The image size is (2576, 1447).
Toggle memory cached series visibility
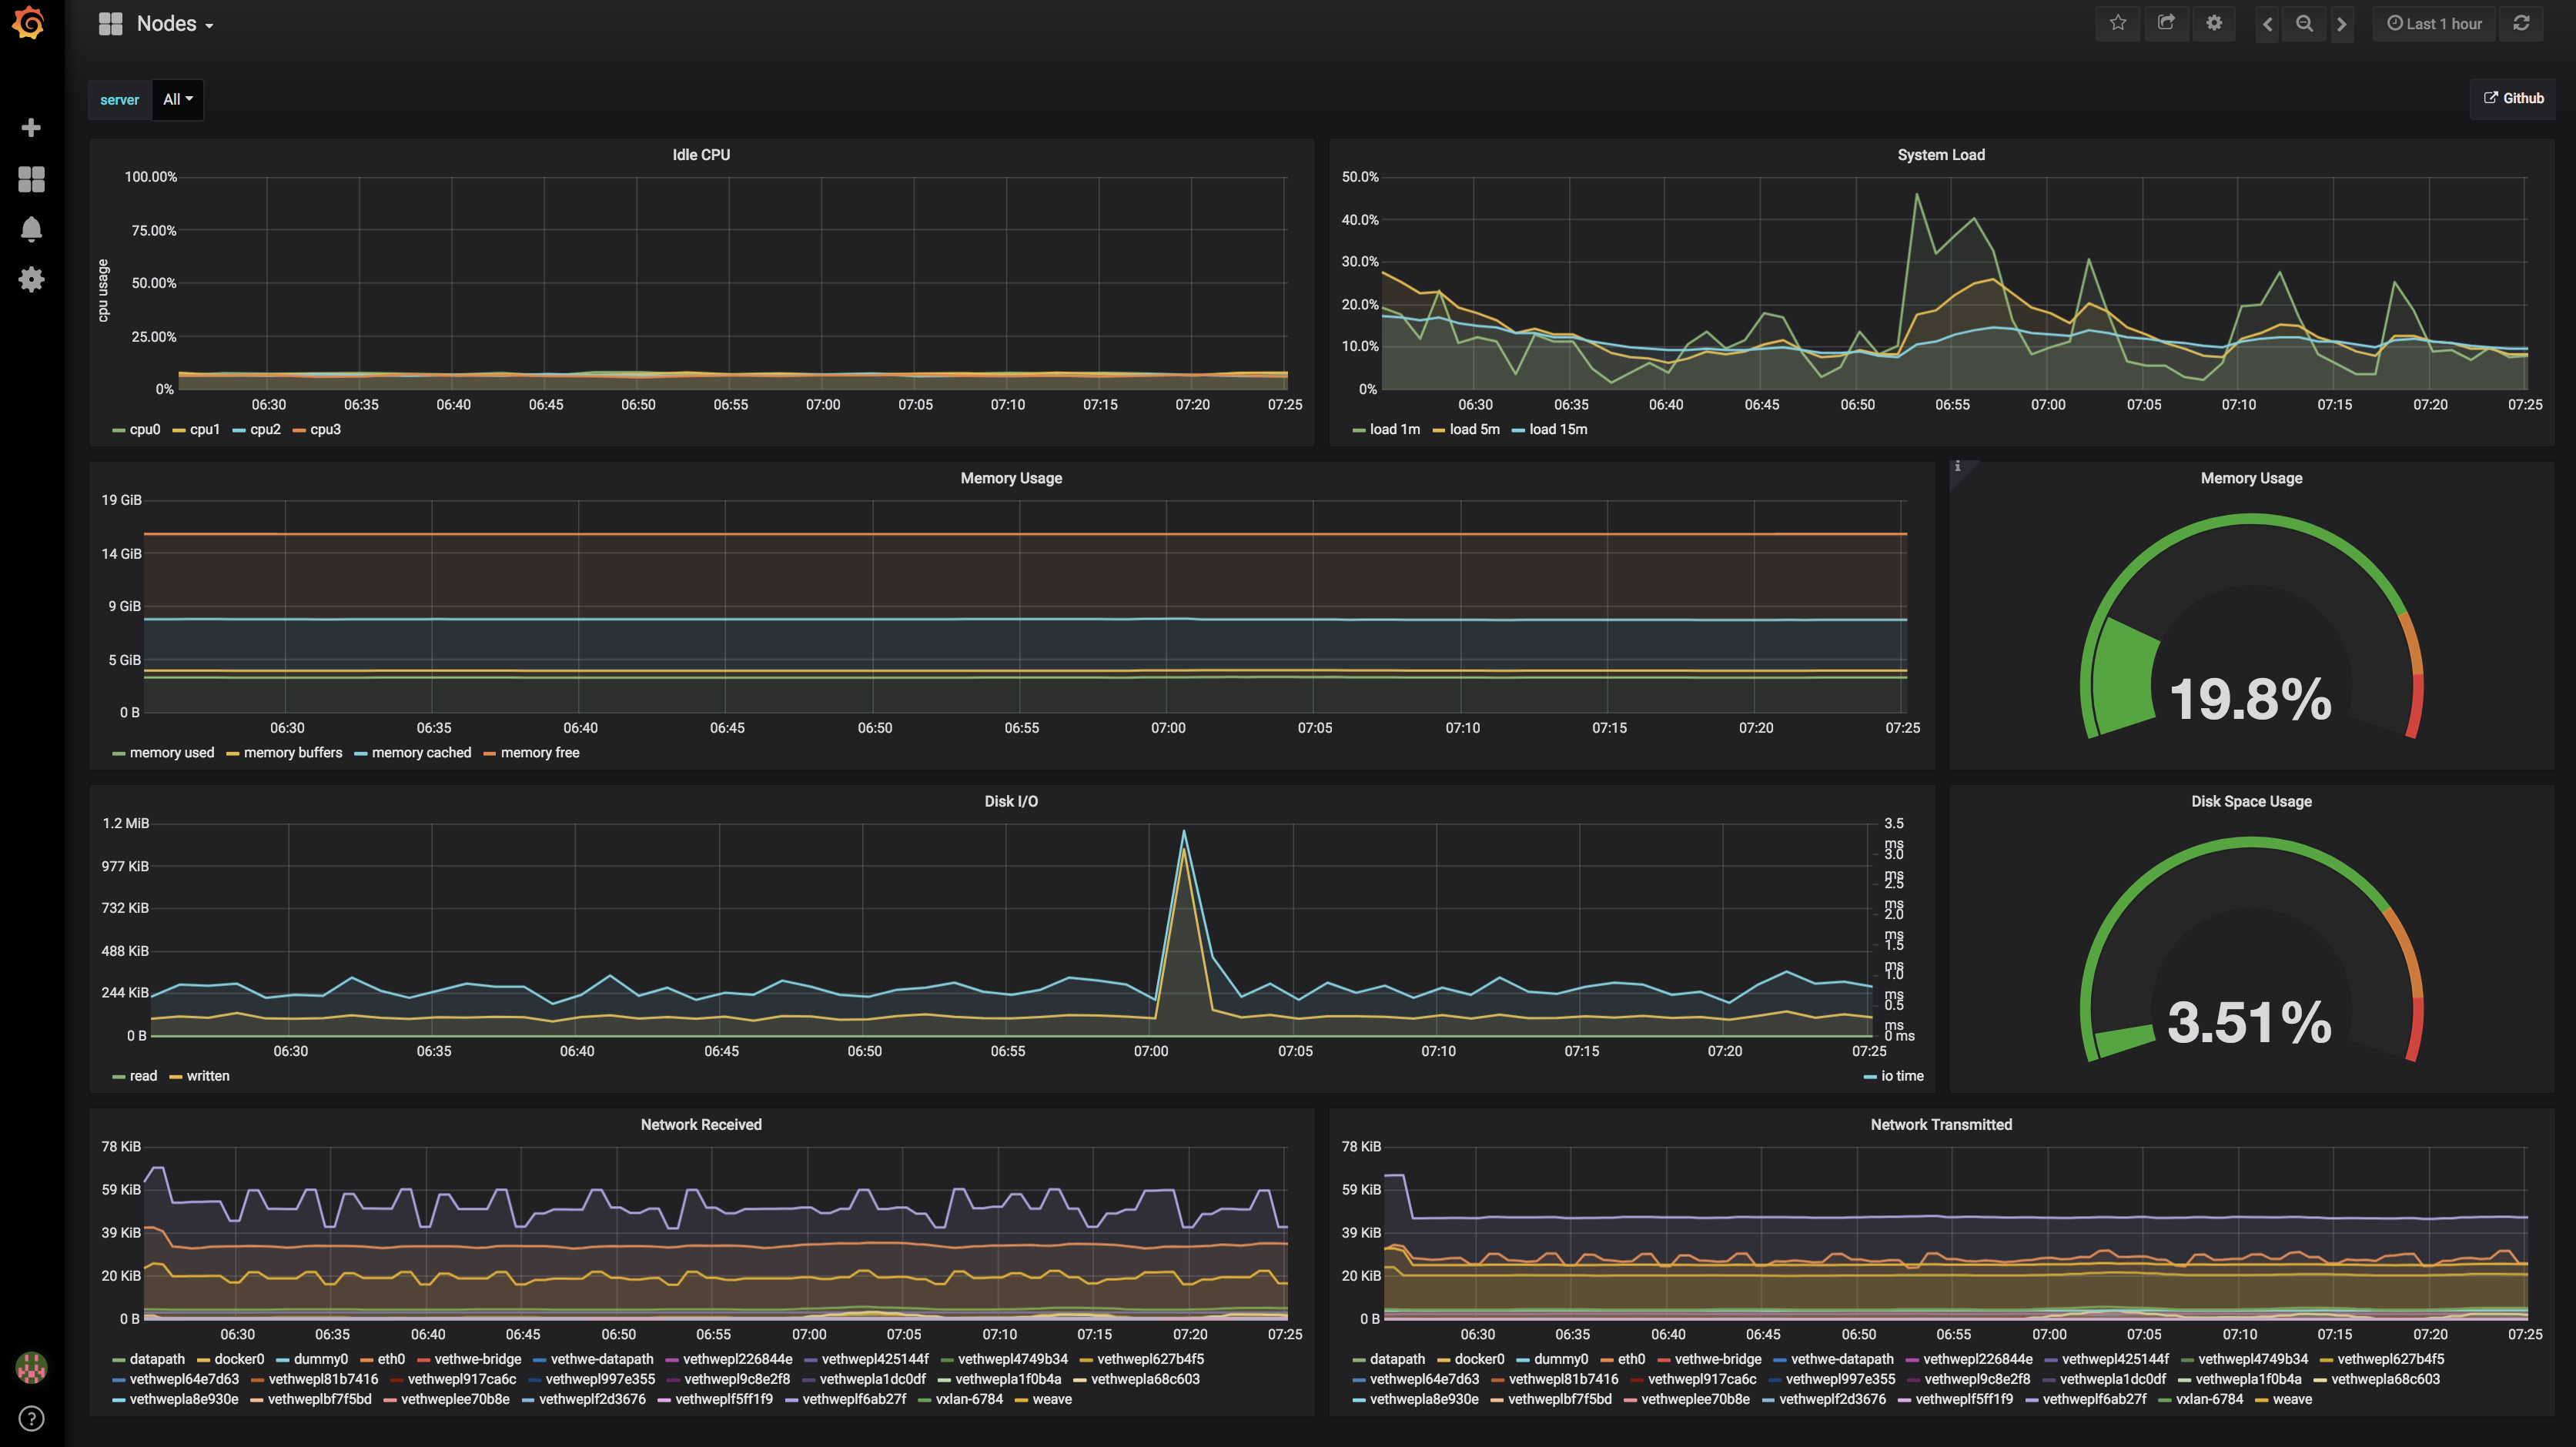click(420, 753)
